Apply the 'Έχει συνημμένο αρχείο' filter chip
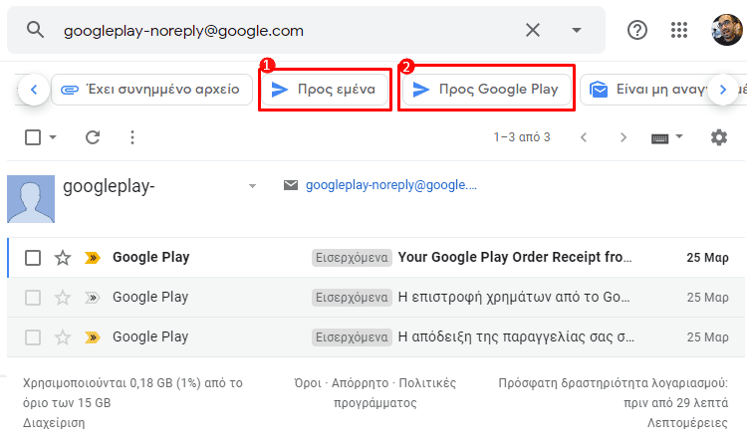 (x=152, y=89)
